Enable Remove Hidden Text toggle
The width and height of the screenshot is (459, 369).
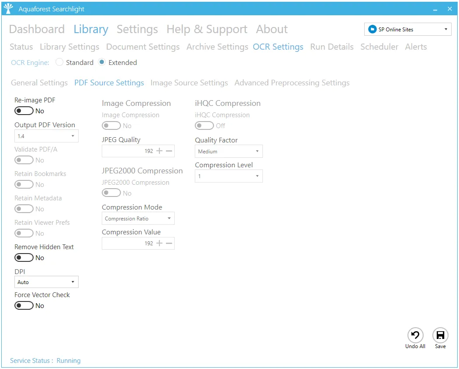[x=24, y=258]
